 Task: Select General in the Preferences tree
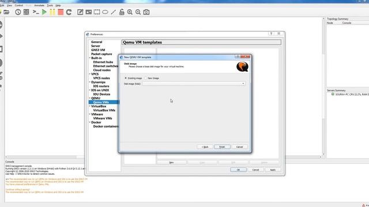(x=97, y=42)
